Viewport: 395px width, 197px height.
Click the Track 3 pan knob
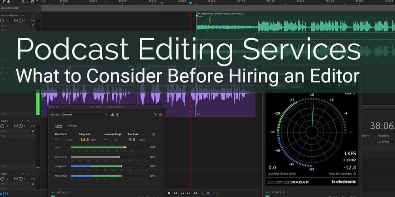click(x=21, y=126)
